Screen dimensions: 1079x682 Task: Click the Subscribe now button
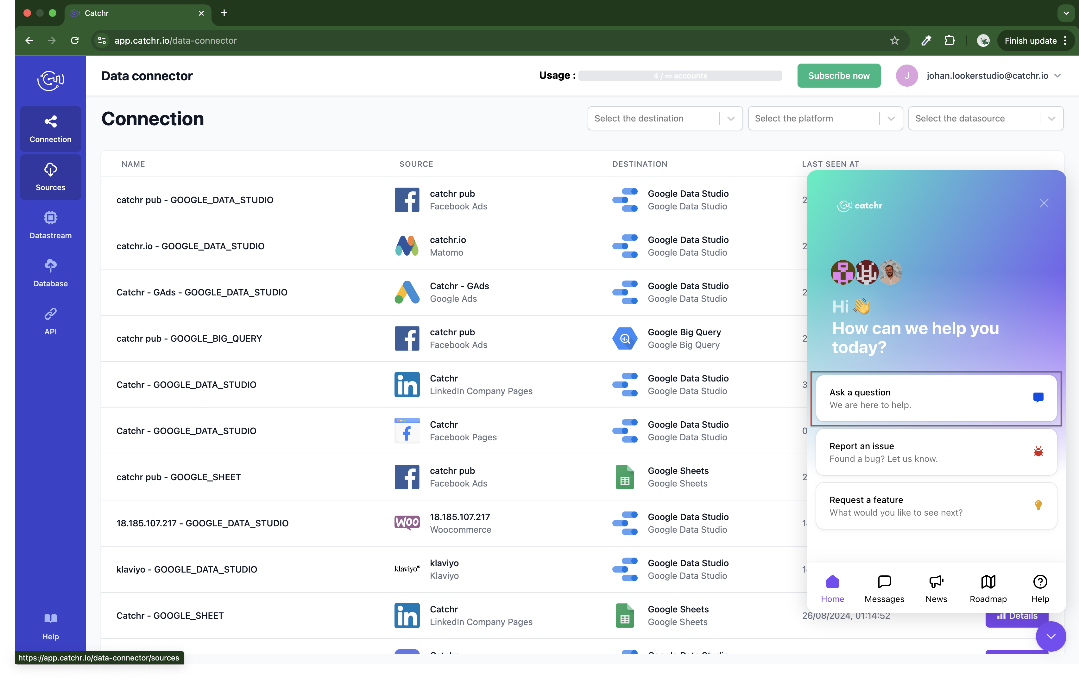[839, 76]
